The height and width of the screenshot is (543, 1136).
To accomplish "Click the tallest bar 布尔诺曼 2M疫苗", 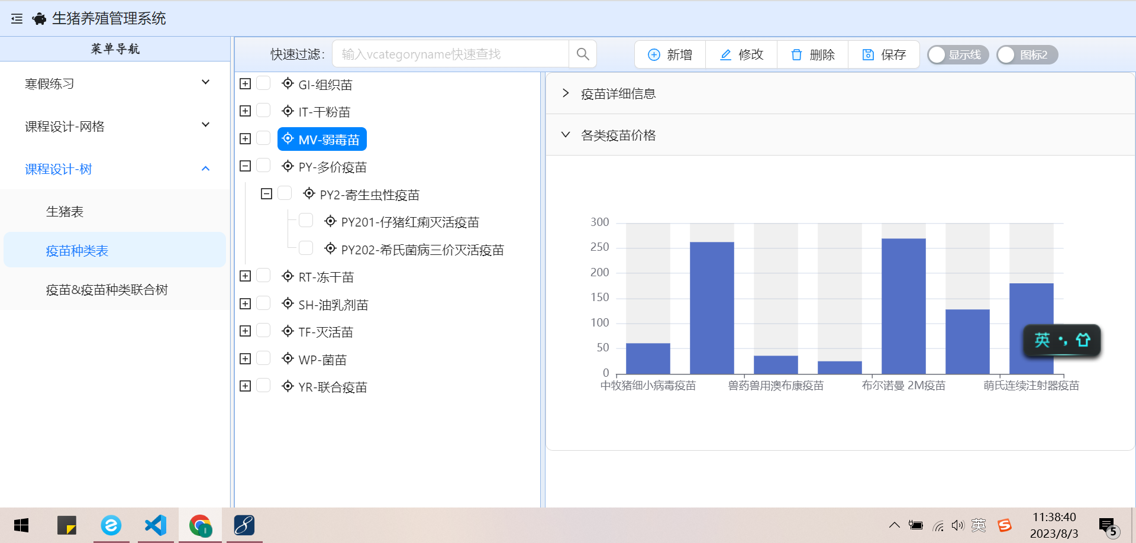I will click(903, 306).
